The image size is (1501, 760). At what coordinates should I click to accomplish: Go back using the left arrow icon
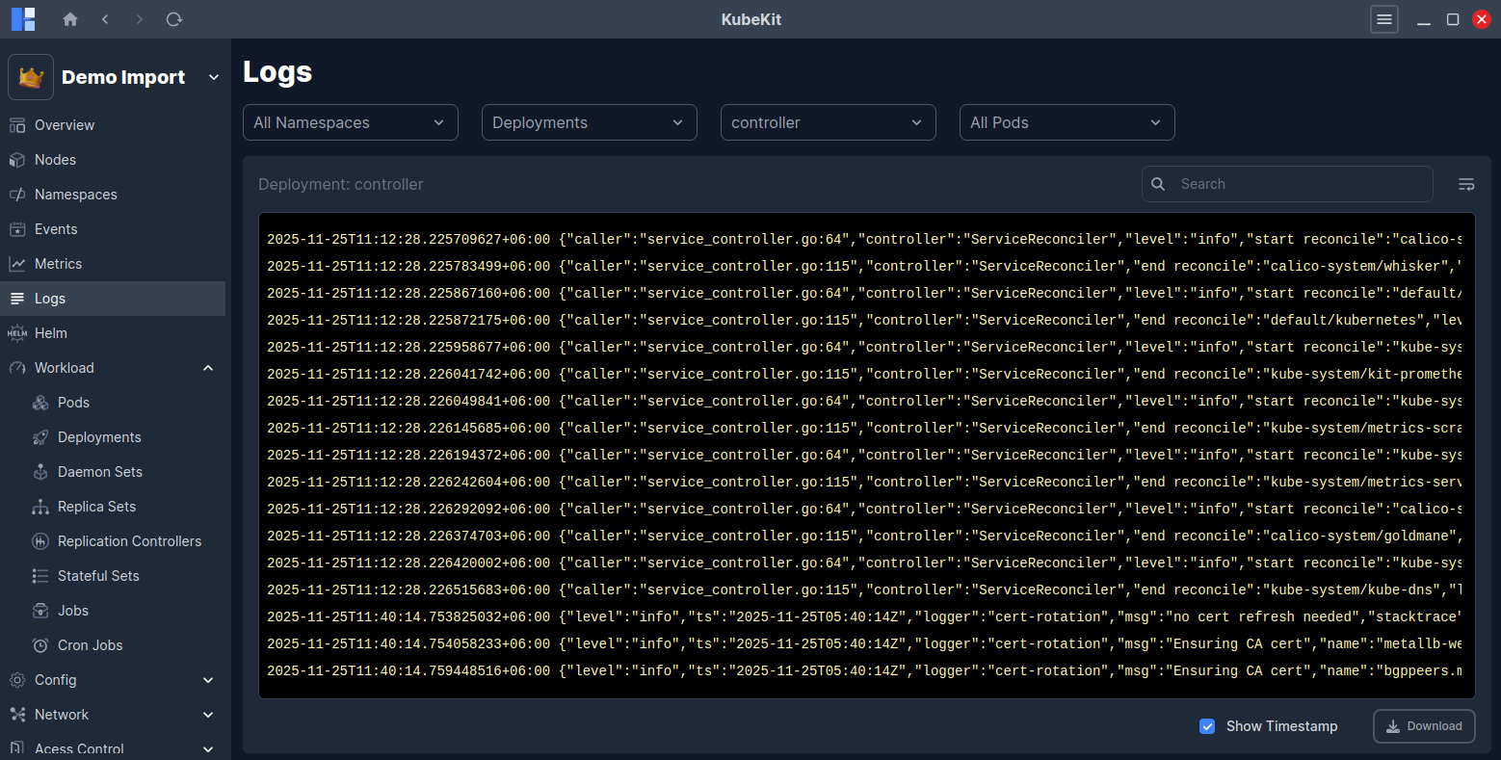tap(105, 19)
